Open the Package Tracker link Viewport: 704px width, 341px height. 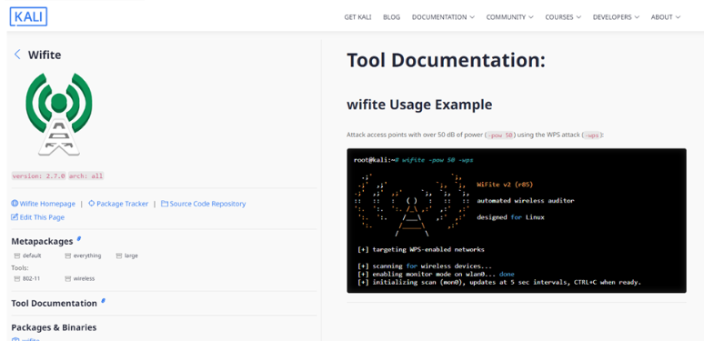122,204
